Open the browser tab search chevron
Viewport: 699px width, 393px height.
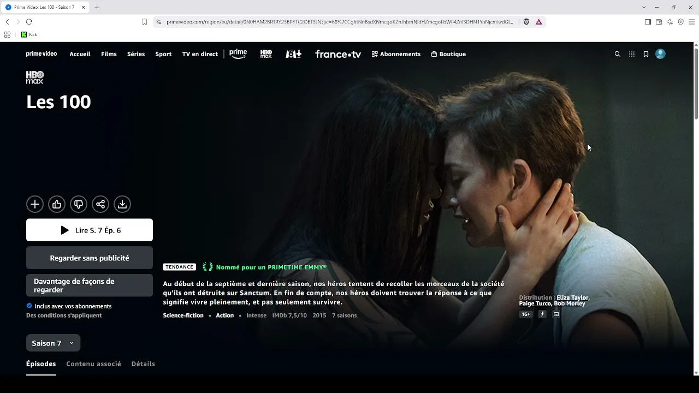point(644,7)
